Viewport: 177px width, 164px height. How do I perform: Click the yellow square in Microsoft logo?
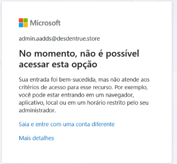pos(26,25)
